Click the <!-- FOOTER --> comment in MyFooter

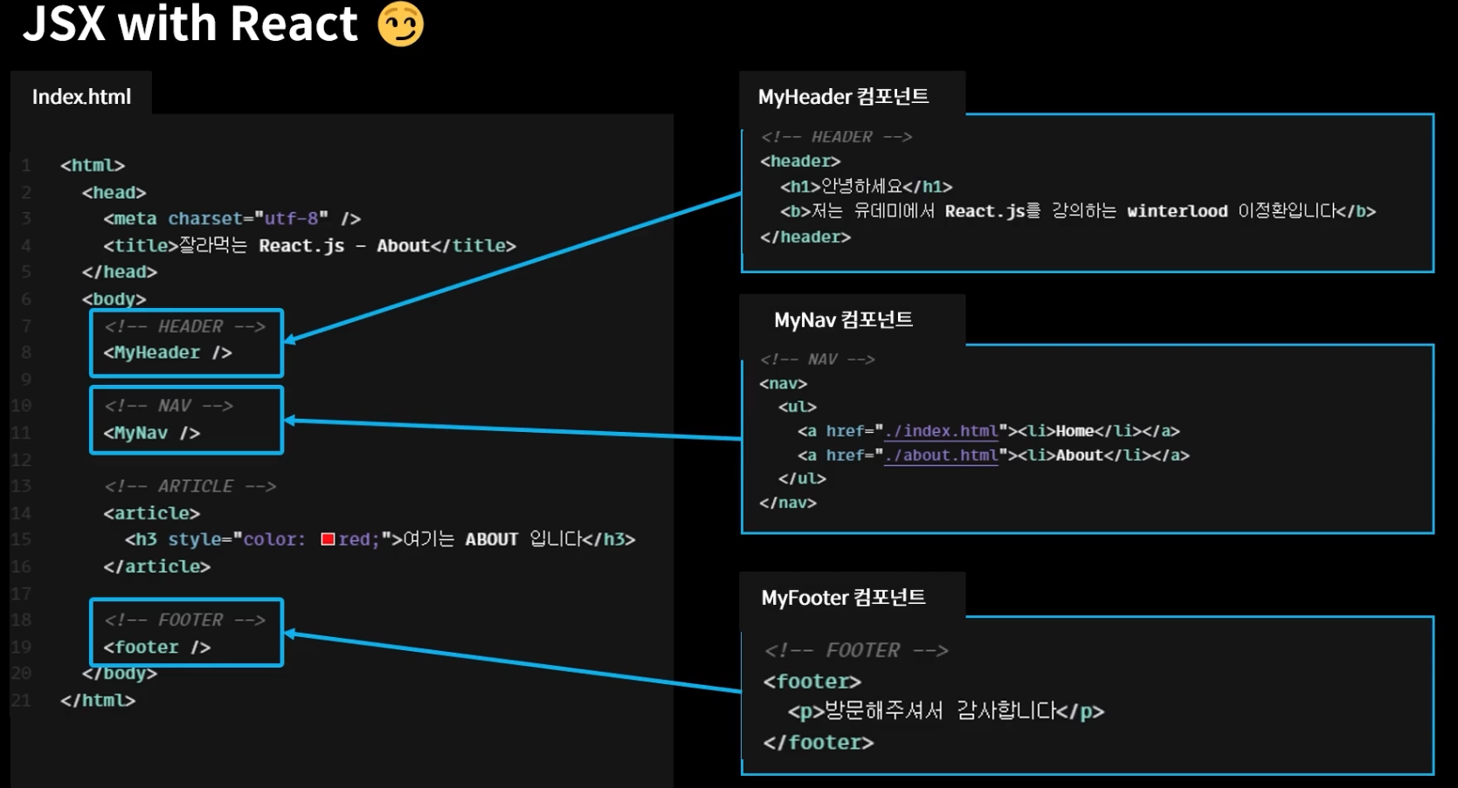coord(856,650)
